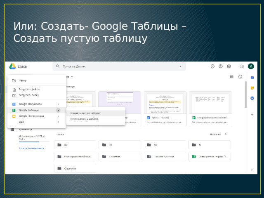Open the Татьяна shared folder
Screen dimensions: 264x198
[165, 156]
